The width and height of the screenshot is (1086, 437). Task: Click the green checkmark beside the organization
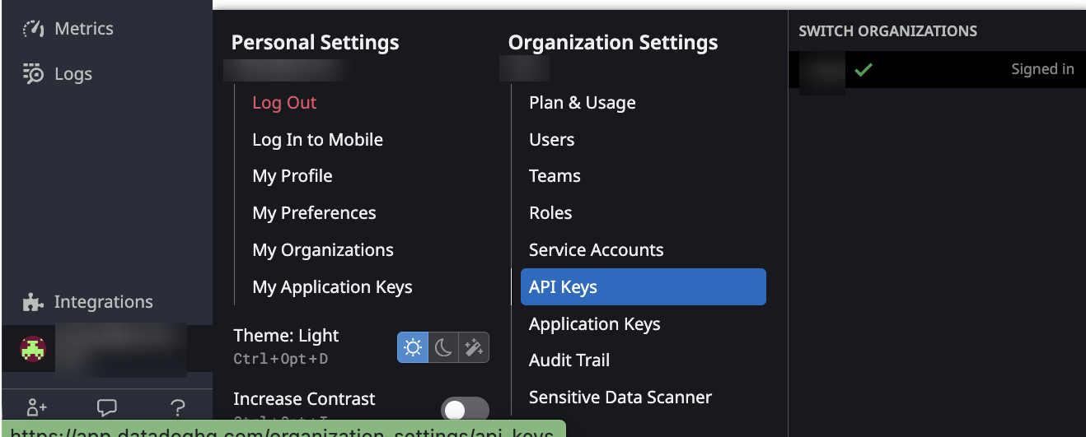click(863, 70)
